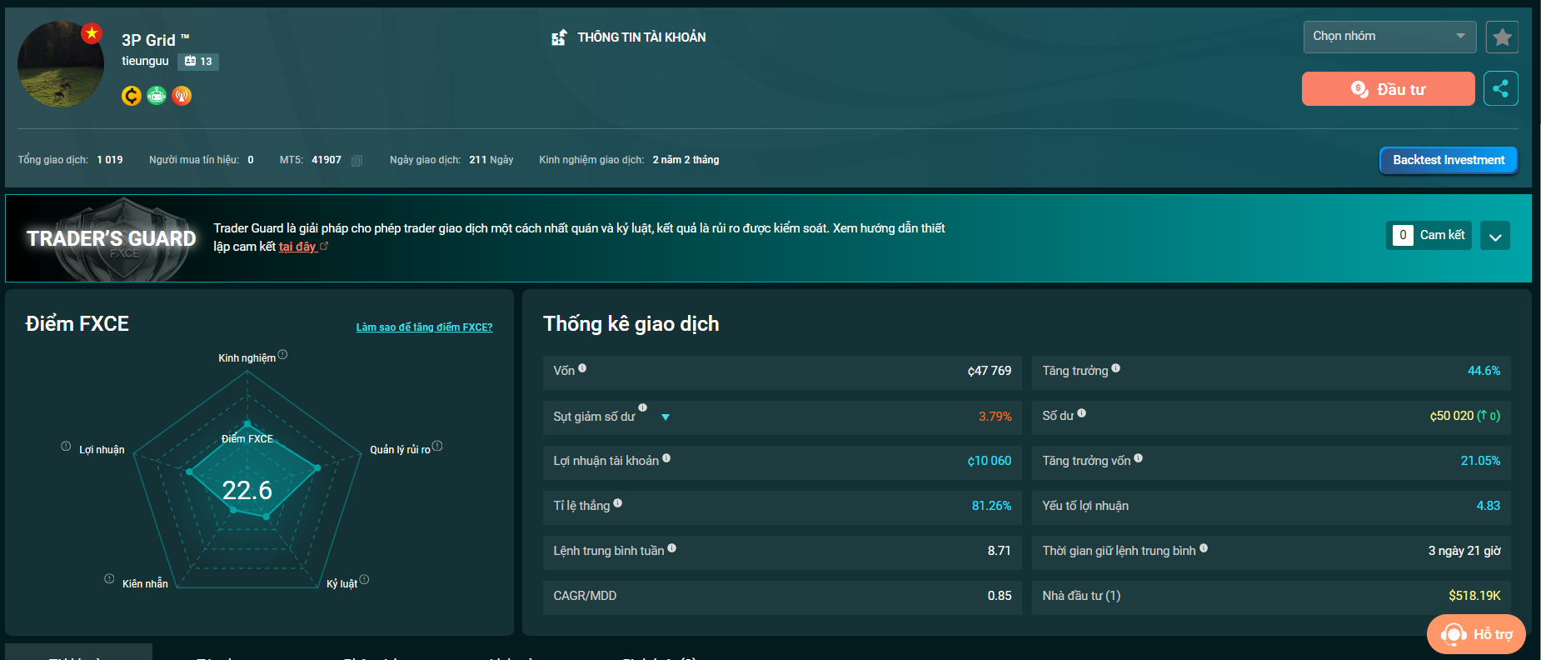Click the username tieunguu
Screen dimensions: 1541x660
[x=145, y=61]
